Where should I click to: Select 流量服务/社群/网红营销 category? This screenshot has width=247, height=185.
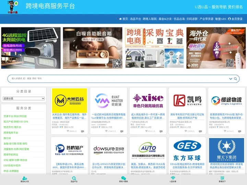(16, 149)
